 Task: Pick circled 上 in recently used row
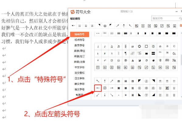tap(105, 26)
